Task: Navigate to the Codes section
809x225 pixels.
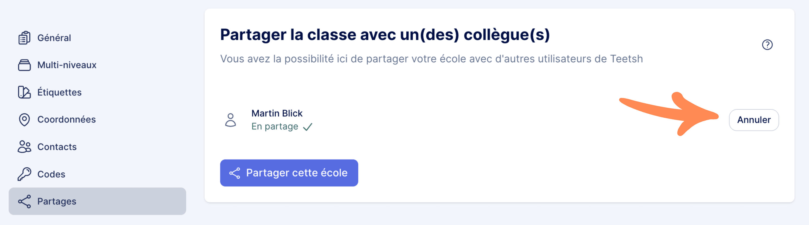Action: (51, 174)
